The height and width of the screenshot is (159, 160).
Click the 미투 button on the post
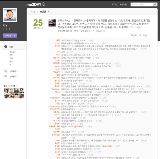134,35
